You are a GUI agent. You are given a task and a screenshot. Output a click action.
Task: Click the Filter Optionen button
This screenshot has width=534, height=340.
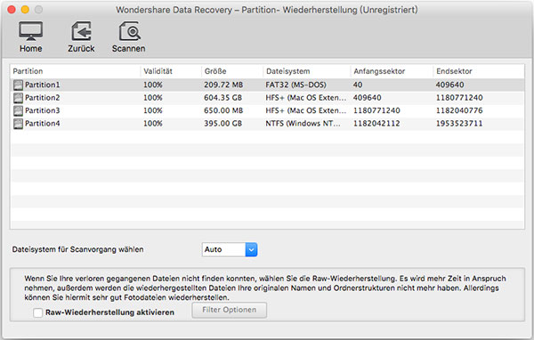click(230, 310)
